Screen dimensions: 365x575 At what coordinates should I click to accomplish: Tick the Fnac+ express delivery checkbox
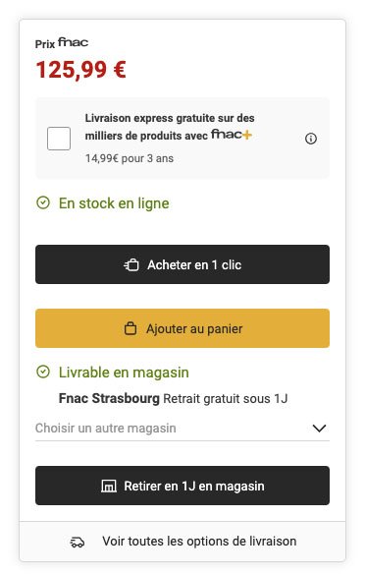click(x=59, y=139)
